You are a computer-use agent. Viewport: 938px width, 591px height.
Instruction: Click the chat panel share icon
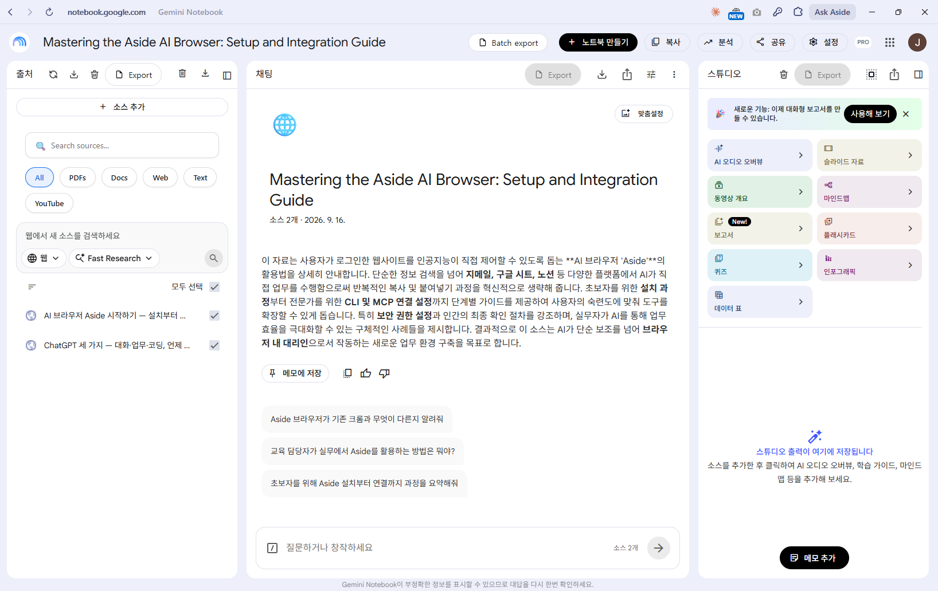(627, 74)
